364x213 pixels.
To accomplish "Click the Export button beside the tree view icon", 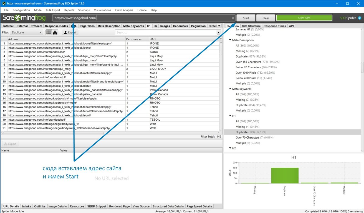I will [x=70, y=32].
